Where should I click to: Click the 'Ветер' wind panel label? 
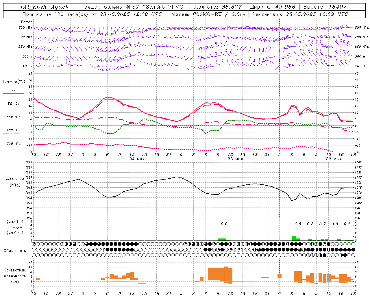point(27,22)
